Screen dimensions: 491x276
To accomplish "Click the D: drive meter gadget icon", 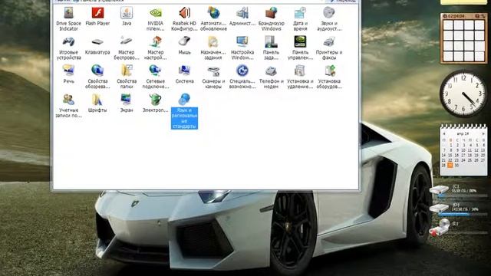I will [439, 208].
